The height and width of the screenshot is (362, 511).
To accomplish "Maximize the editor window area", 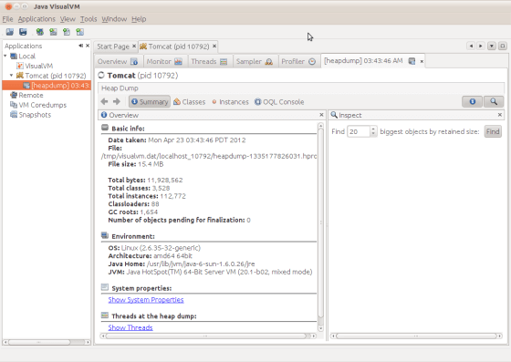I will coord(503,46).
